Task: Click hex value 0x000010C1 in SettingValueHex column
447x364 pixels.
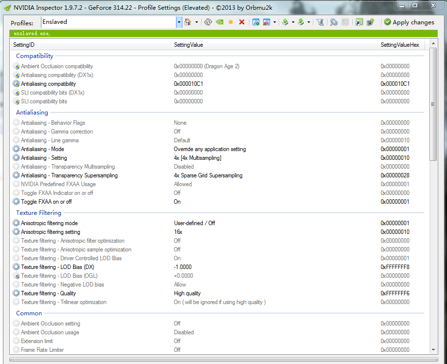Action: (x=395, y=84)
